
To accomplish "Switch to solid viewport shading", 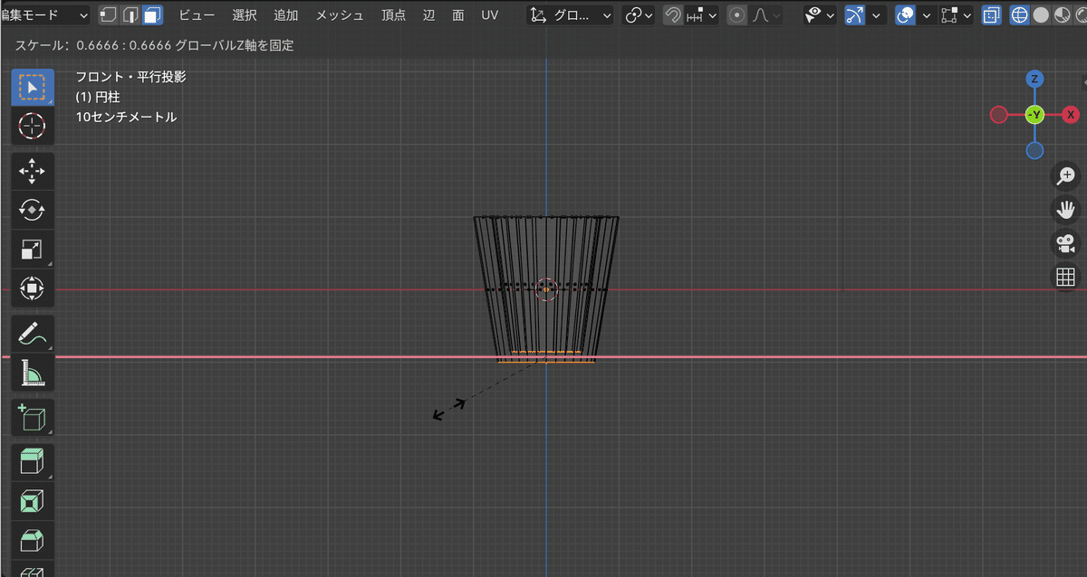I will click(x=1041, y=15).
